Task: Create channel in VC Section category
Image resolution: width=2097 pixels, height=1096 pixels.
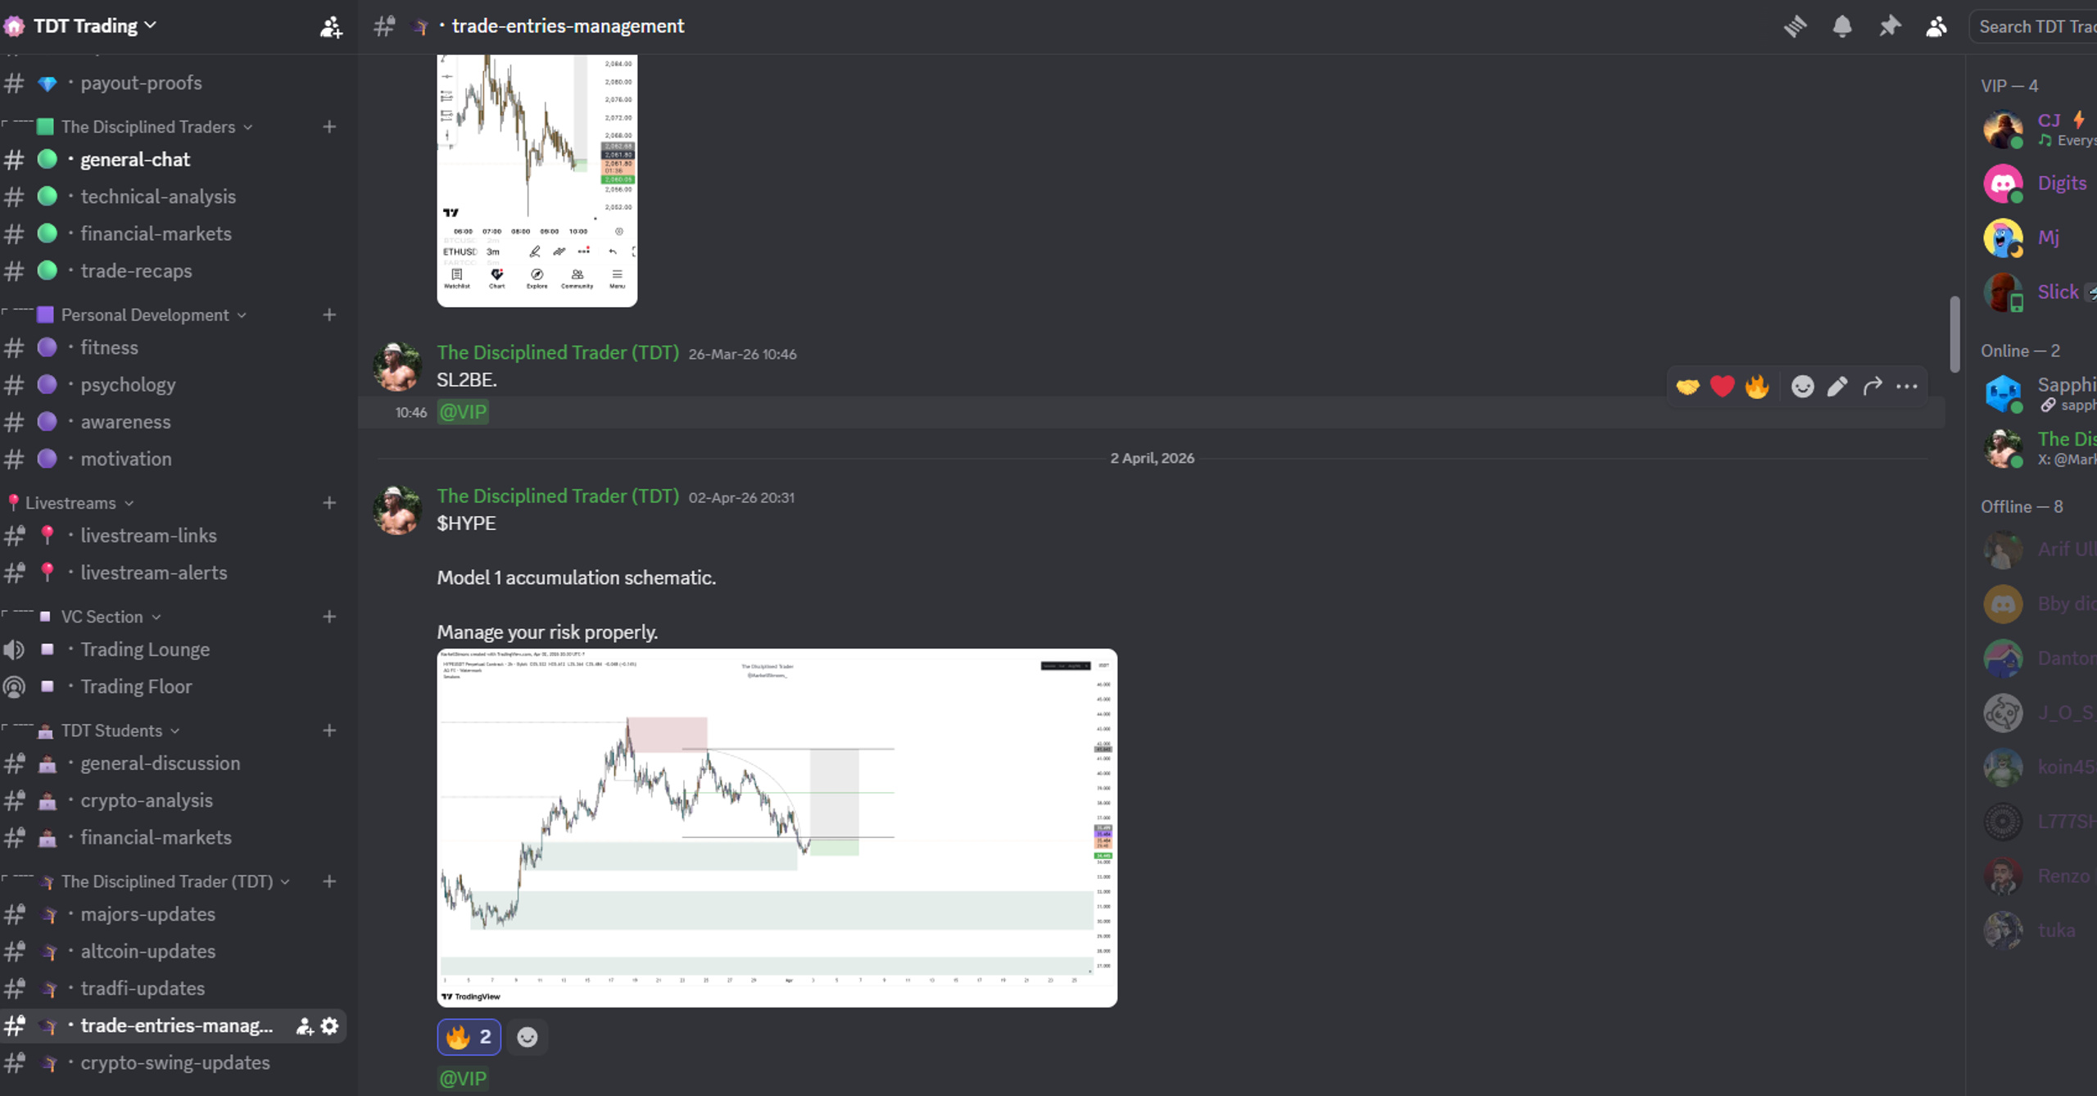Action: pyautogui.click(x=329, y=617)
